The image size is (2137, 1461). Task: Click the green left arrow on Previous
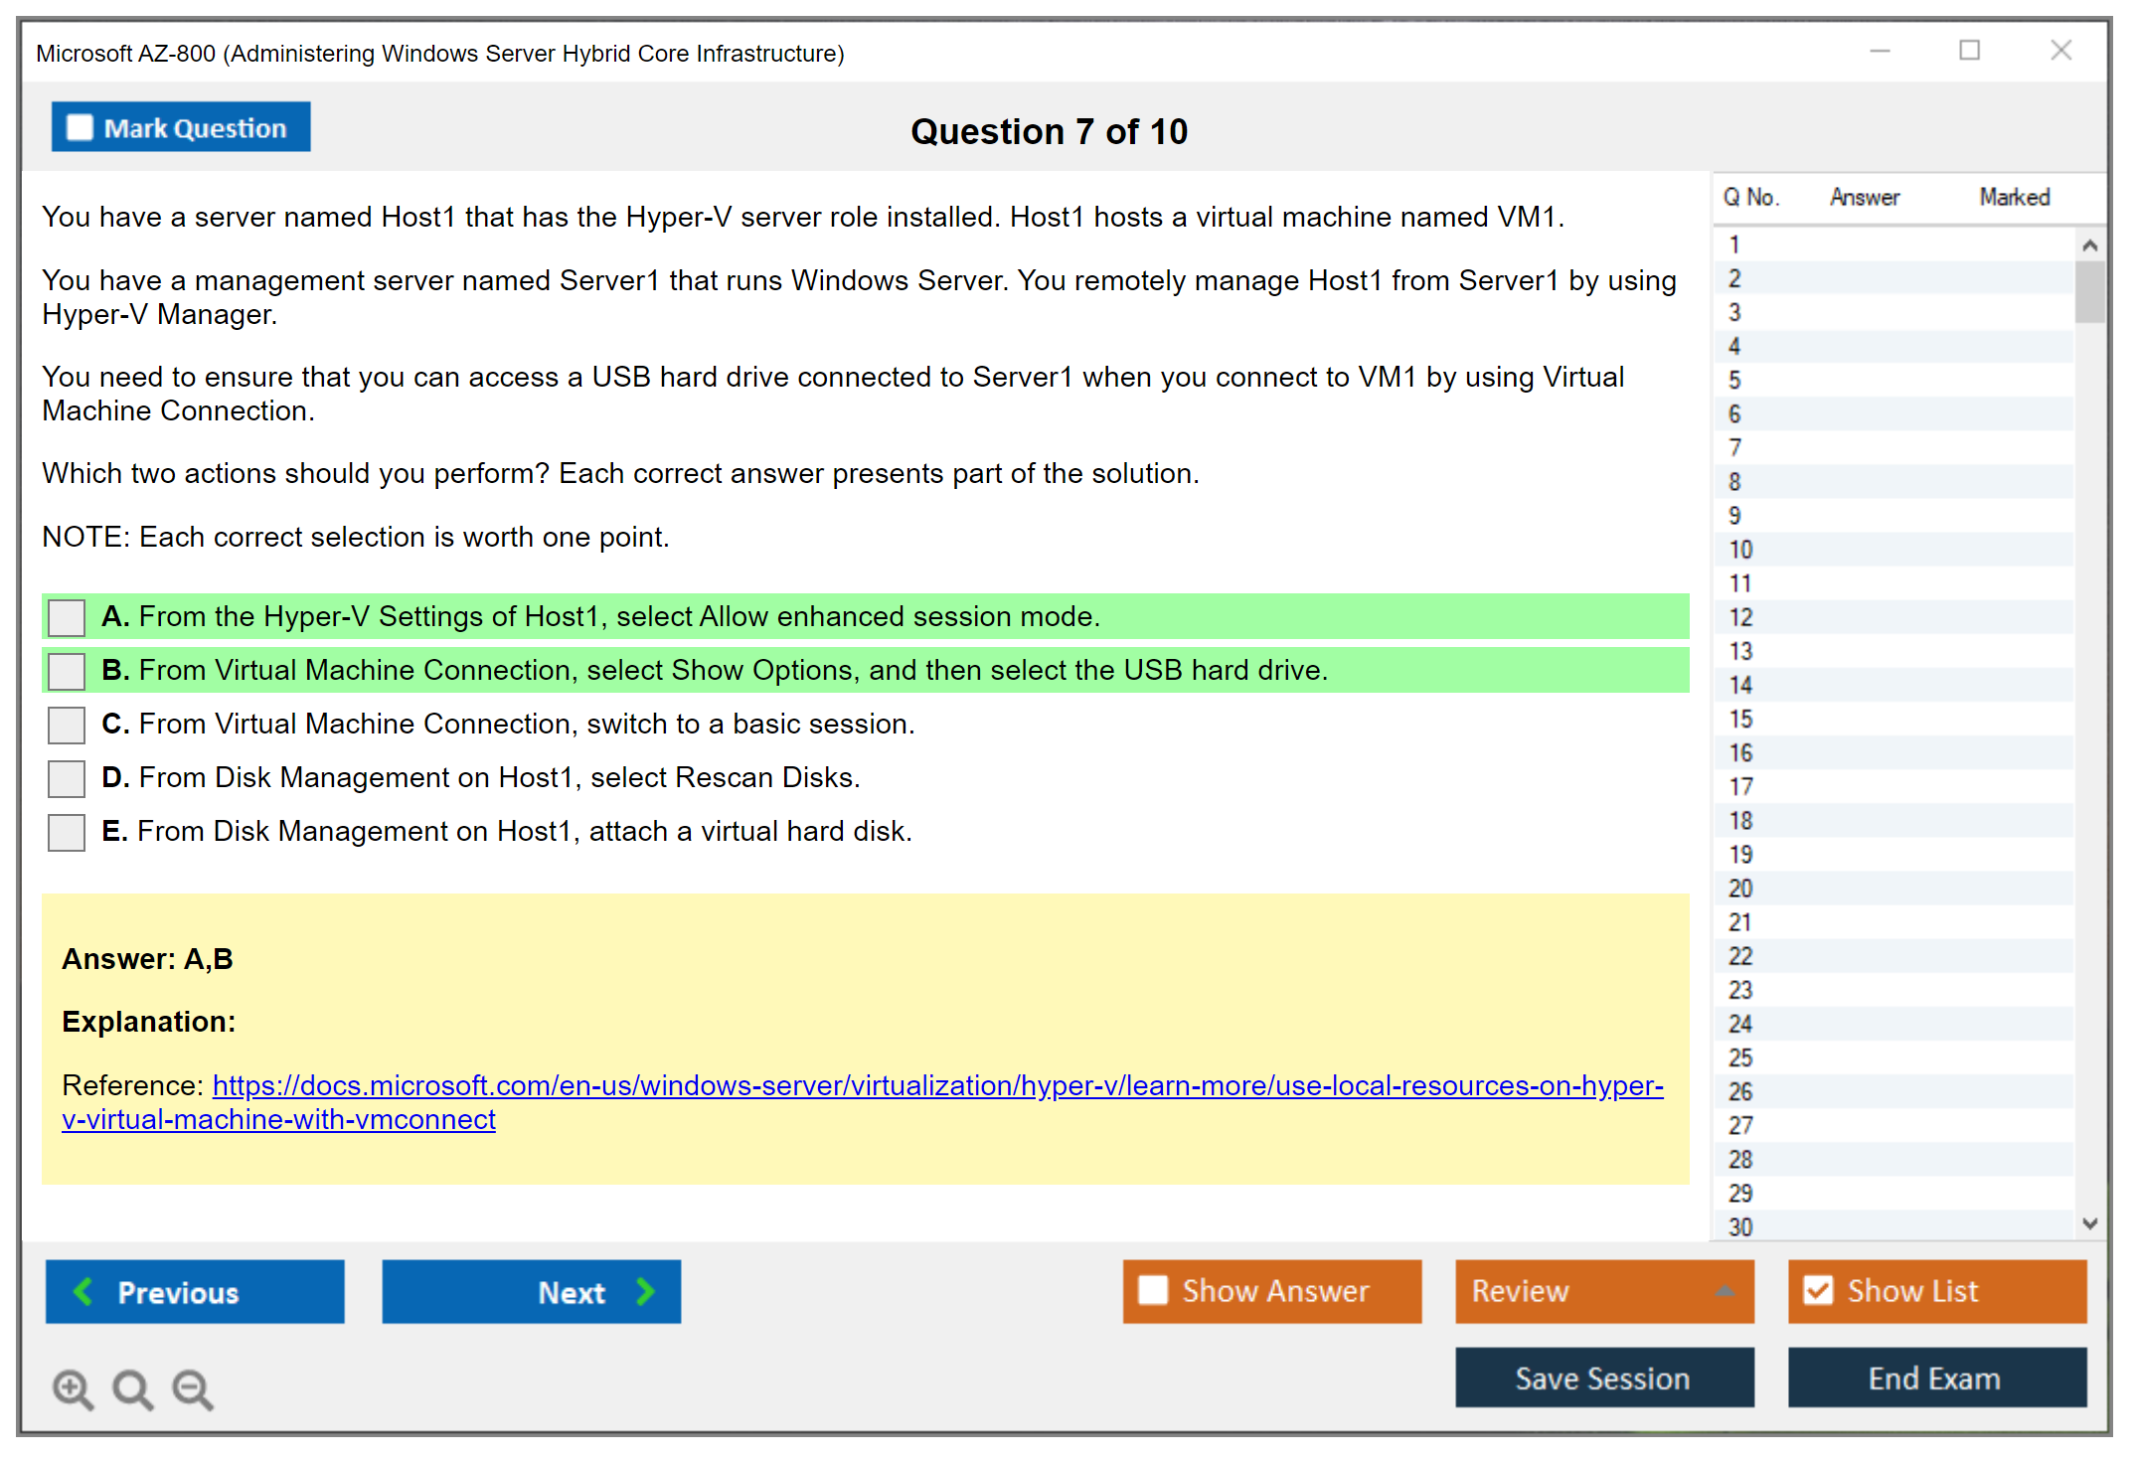pos(84,1292)
